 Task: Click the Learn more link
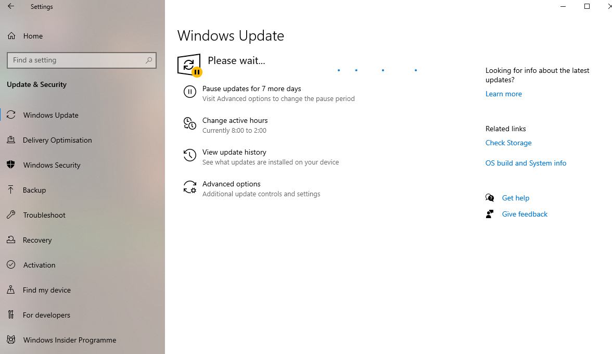(x=504, y=94)
